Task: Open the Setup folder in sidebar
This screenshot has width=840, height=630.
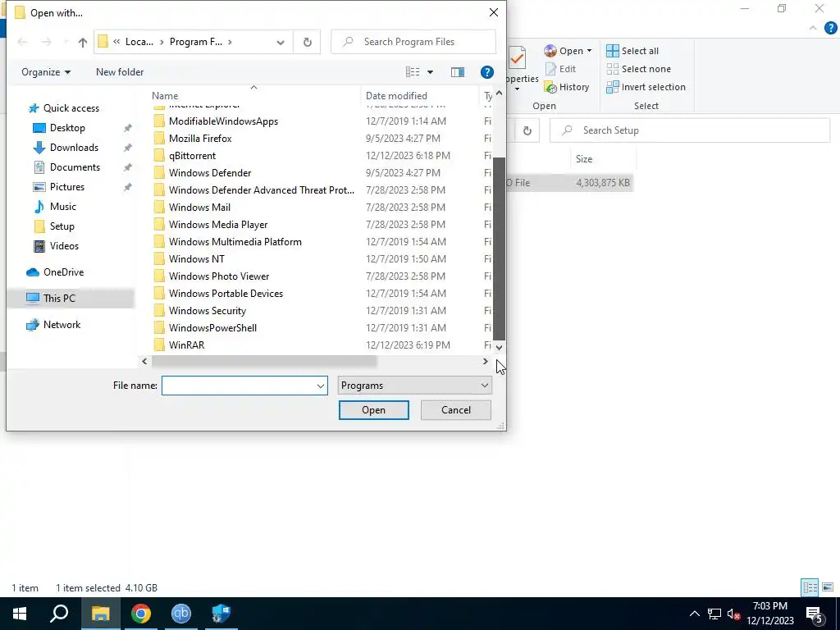Action: pos(62,226)
